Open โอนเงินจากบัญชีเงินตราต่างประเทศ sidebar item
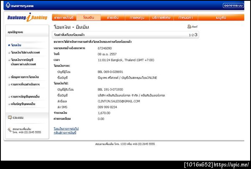 click(23, 62)
